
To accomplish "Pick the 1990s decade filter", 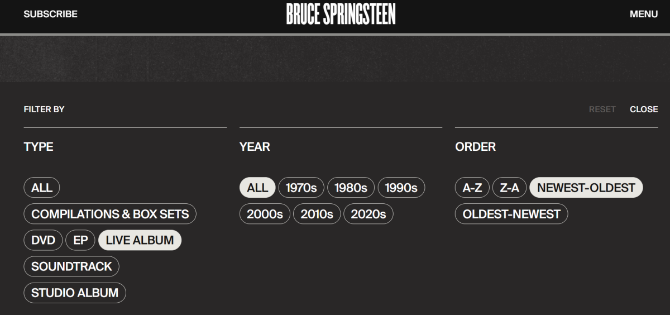I will [x=401, y=188].
